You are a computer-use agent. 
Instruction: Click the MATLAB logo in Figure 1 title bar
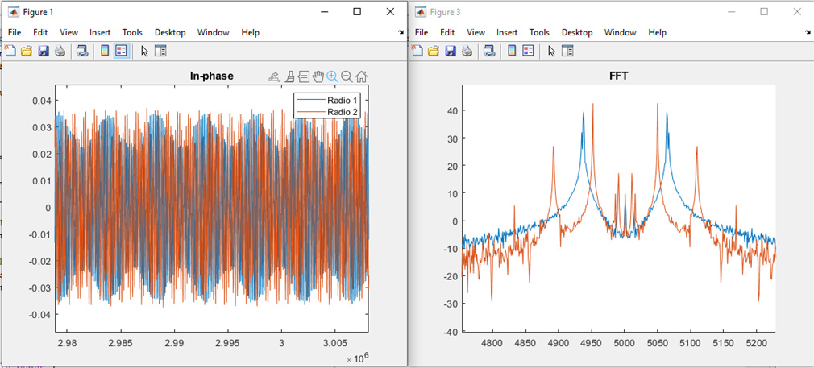click(14, 11)
